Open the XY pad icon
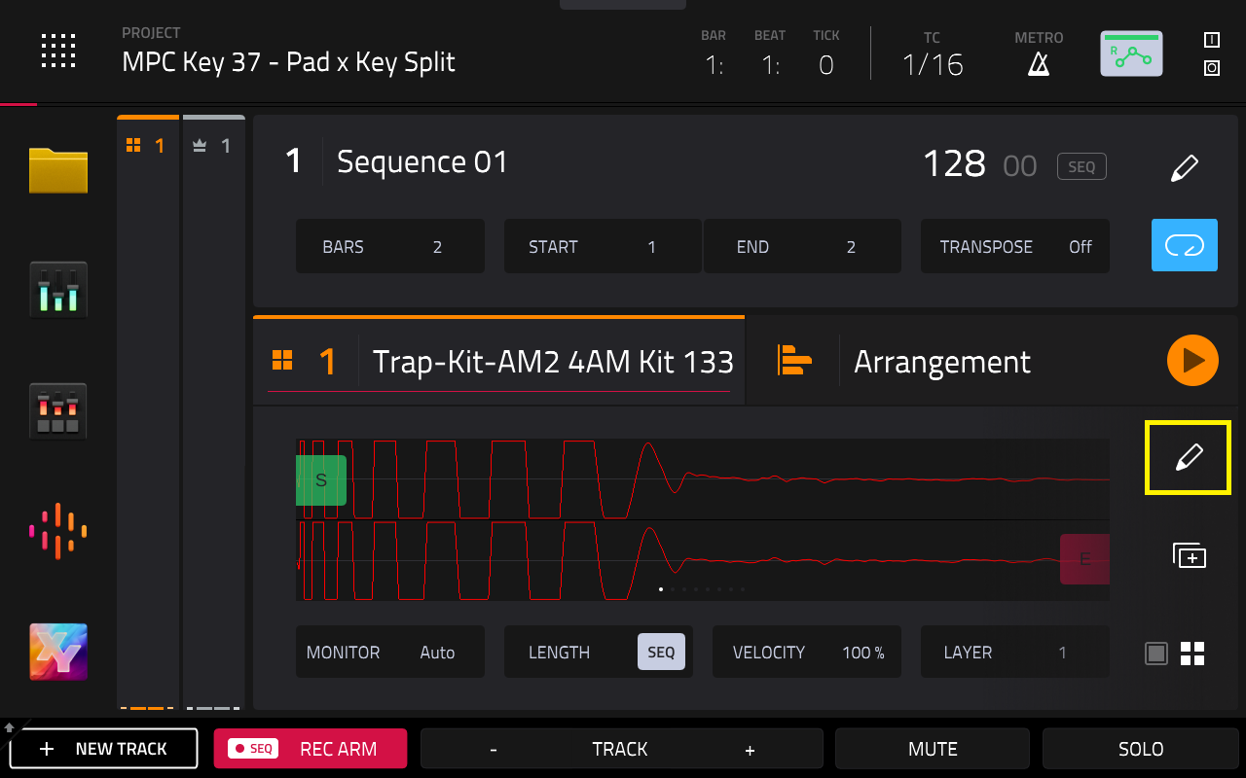This screenshot has height=778, width=1246. coord(58,652)
